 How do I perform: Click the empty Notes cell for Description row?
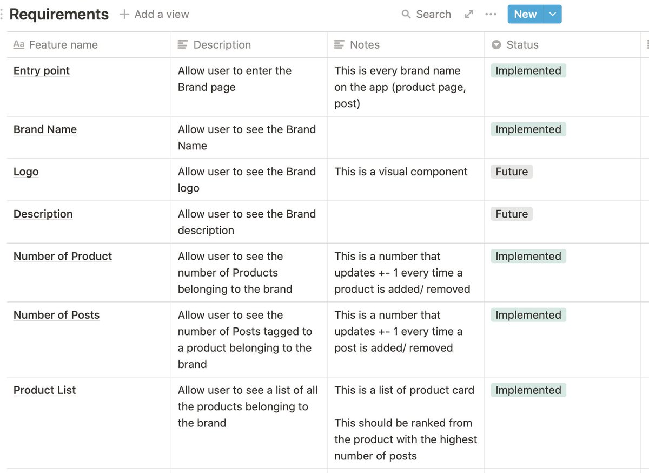(x=406, y=222)
